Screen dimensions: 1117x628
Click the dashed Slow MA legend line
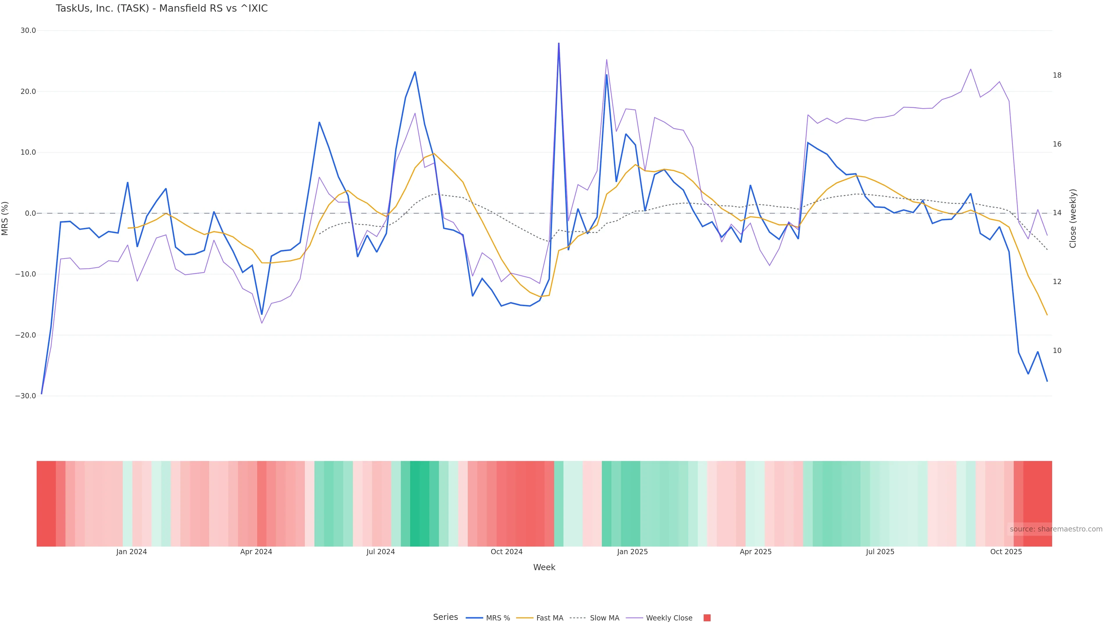click(578, 618)
